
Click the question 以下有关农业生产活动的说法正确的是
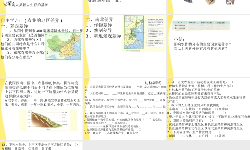pos(202,82)
